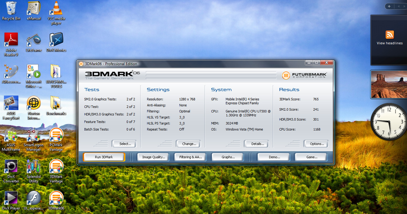Open Filtering & AA settings
Viewport: 407px width, 214px height.
coord(190,157)
